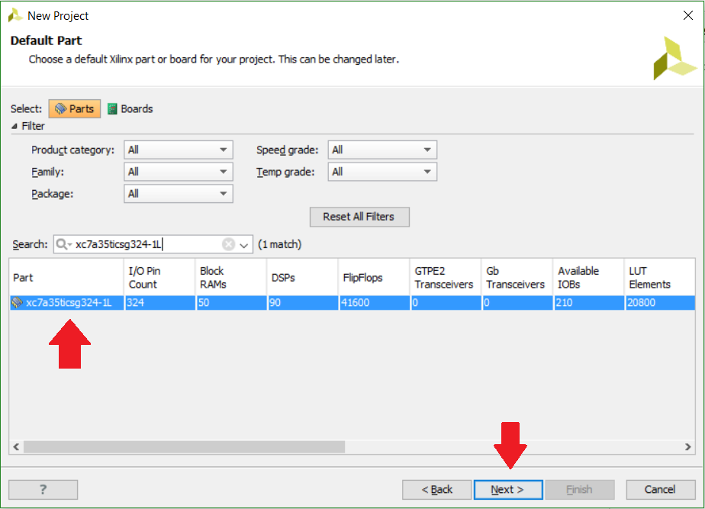Open the Family dropdown

(x=178, y=172)
